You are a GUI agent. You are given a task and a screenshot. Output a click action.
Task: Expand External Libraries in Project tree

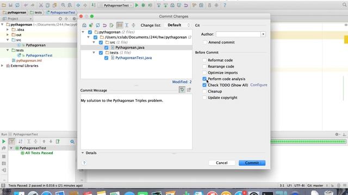(2, 66)
